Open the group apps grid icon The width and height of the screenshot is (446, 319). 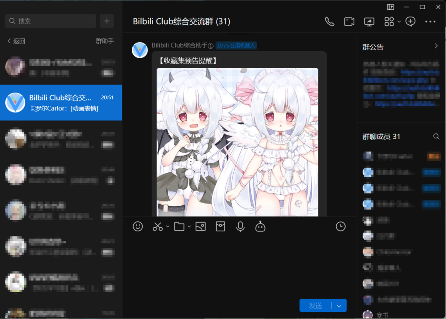pos(389,21)
